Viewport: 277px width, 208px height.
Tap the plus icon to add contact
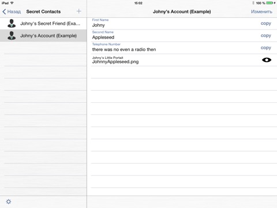click(79, 12)
